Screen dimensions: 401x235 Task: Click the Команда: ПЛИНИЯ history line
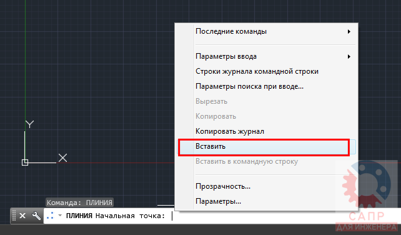(x=79, y=202)
